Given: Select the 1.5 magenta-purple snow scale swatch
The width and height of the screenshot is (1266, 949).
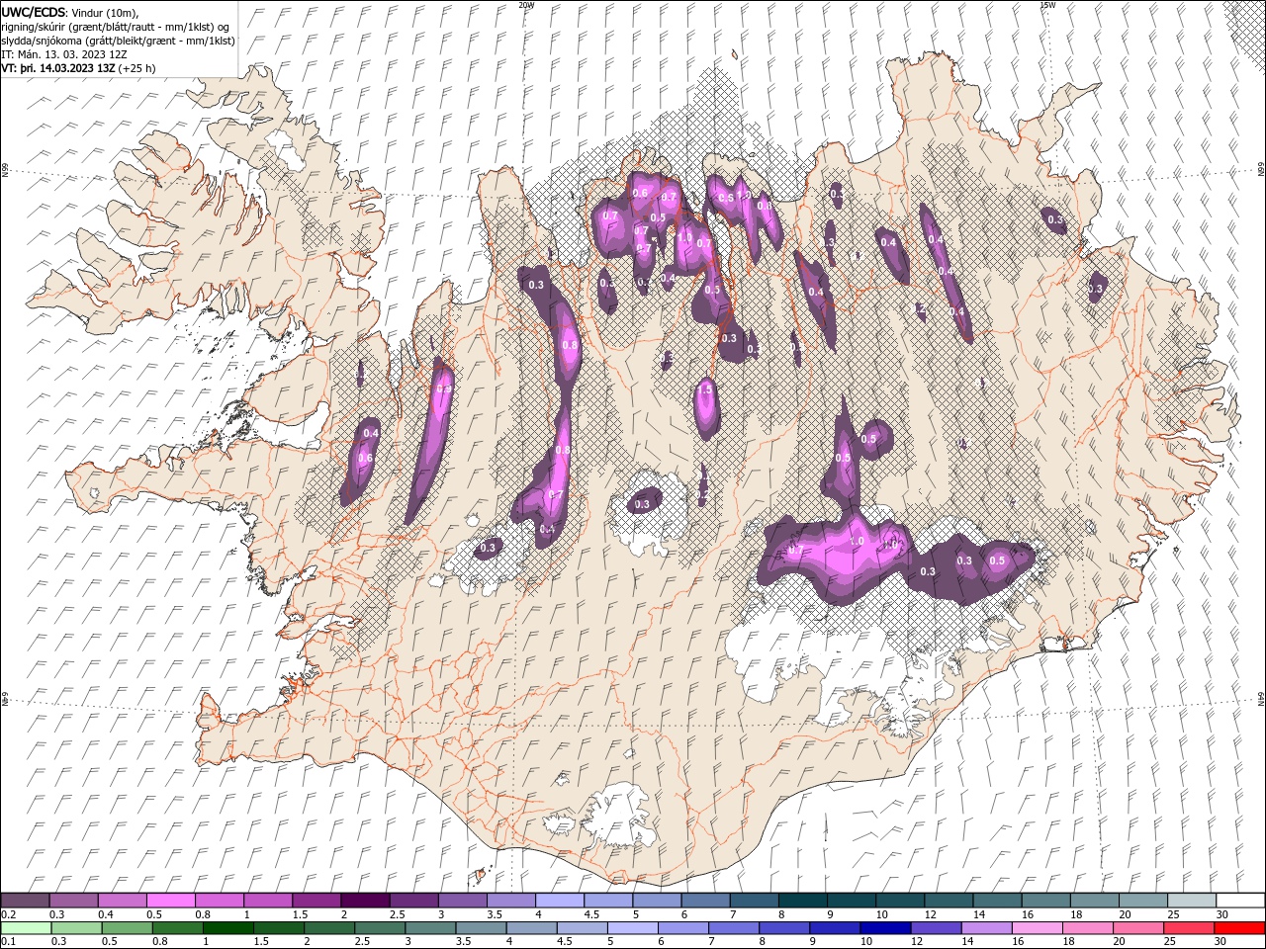Looking at the screenshot, I should pos(316,901).
